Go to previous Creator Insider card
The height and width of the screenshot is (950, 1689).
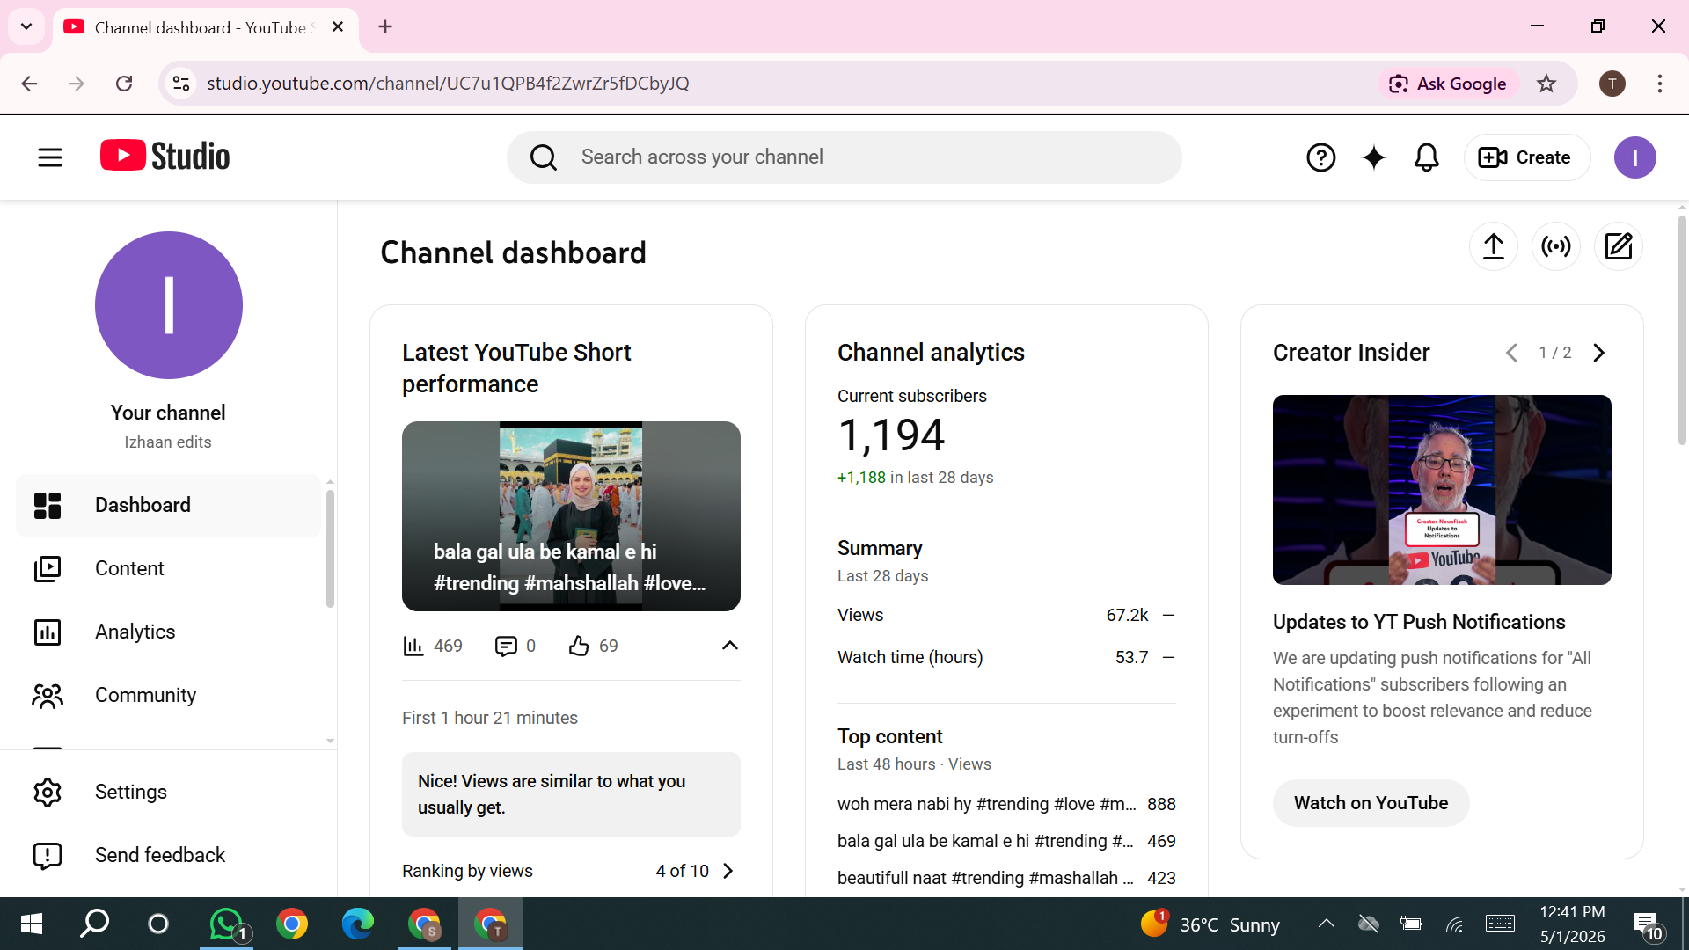tap(1511, 353)
